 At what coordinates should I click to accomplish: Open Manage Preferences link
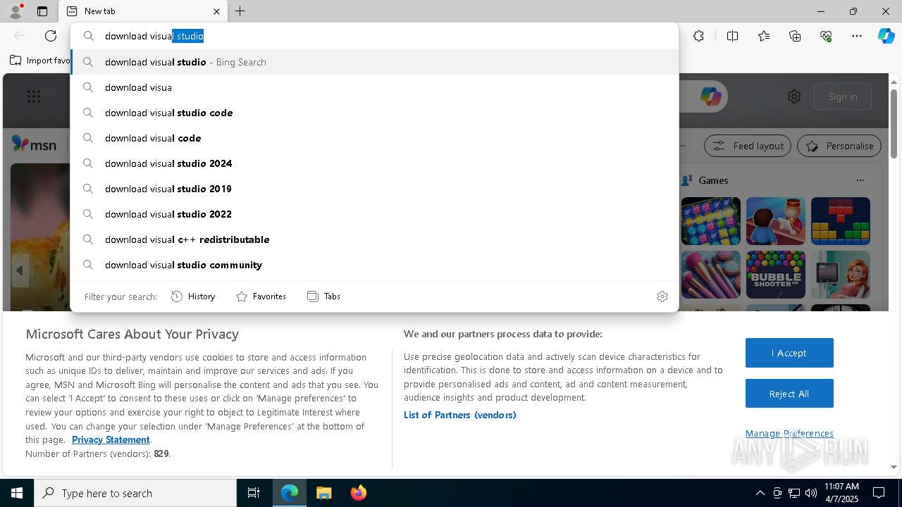[789, 433]
